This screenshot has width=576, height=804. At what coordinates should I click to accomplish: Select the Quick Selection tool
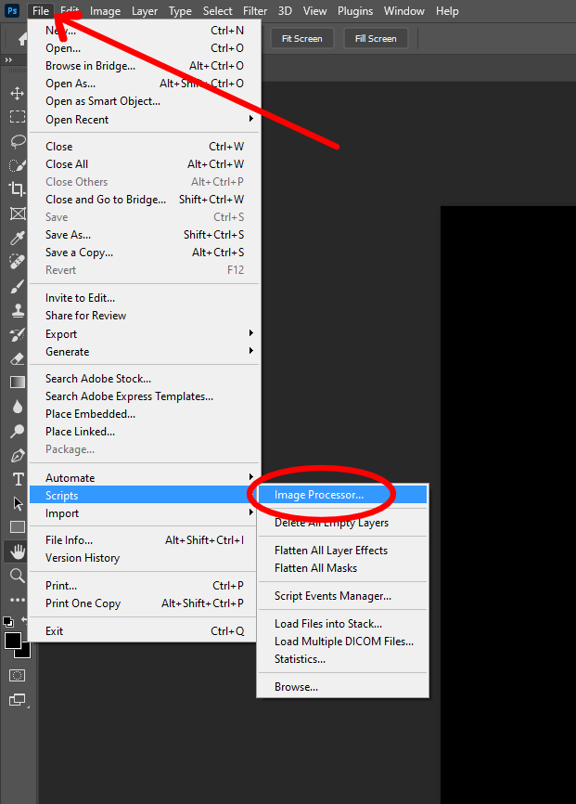(x=18, y=165)
